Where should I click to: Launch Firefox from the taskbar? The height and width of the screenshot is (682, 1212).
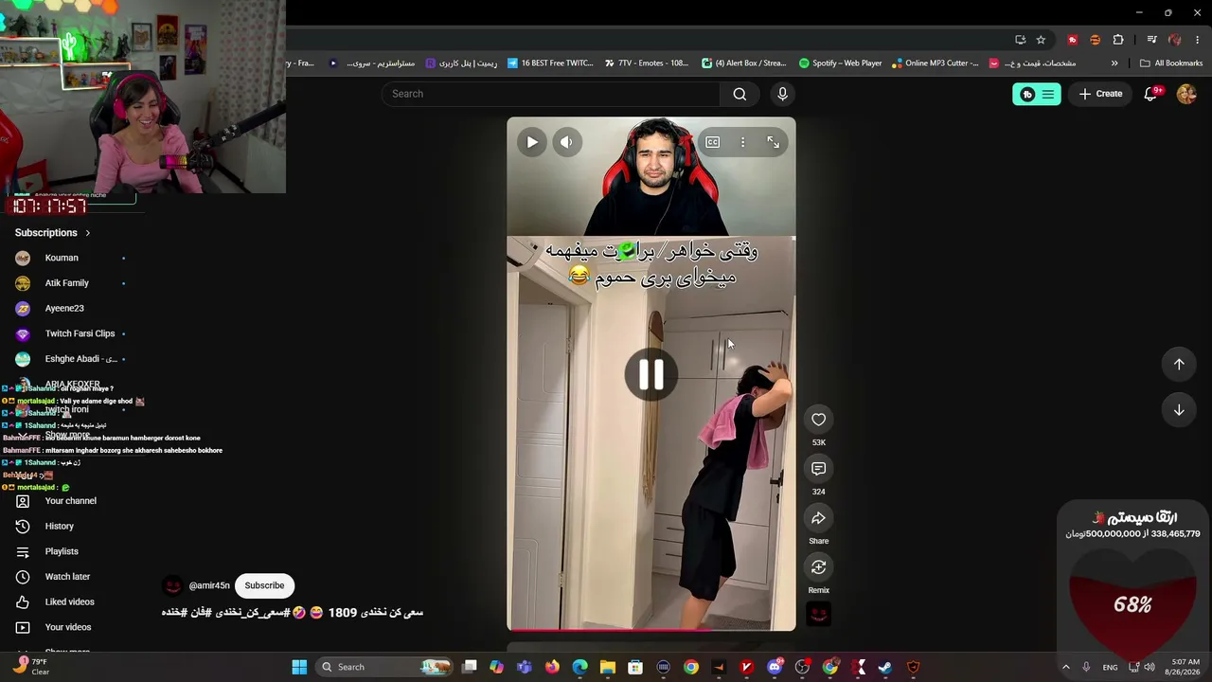click(x=553, y=667)
